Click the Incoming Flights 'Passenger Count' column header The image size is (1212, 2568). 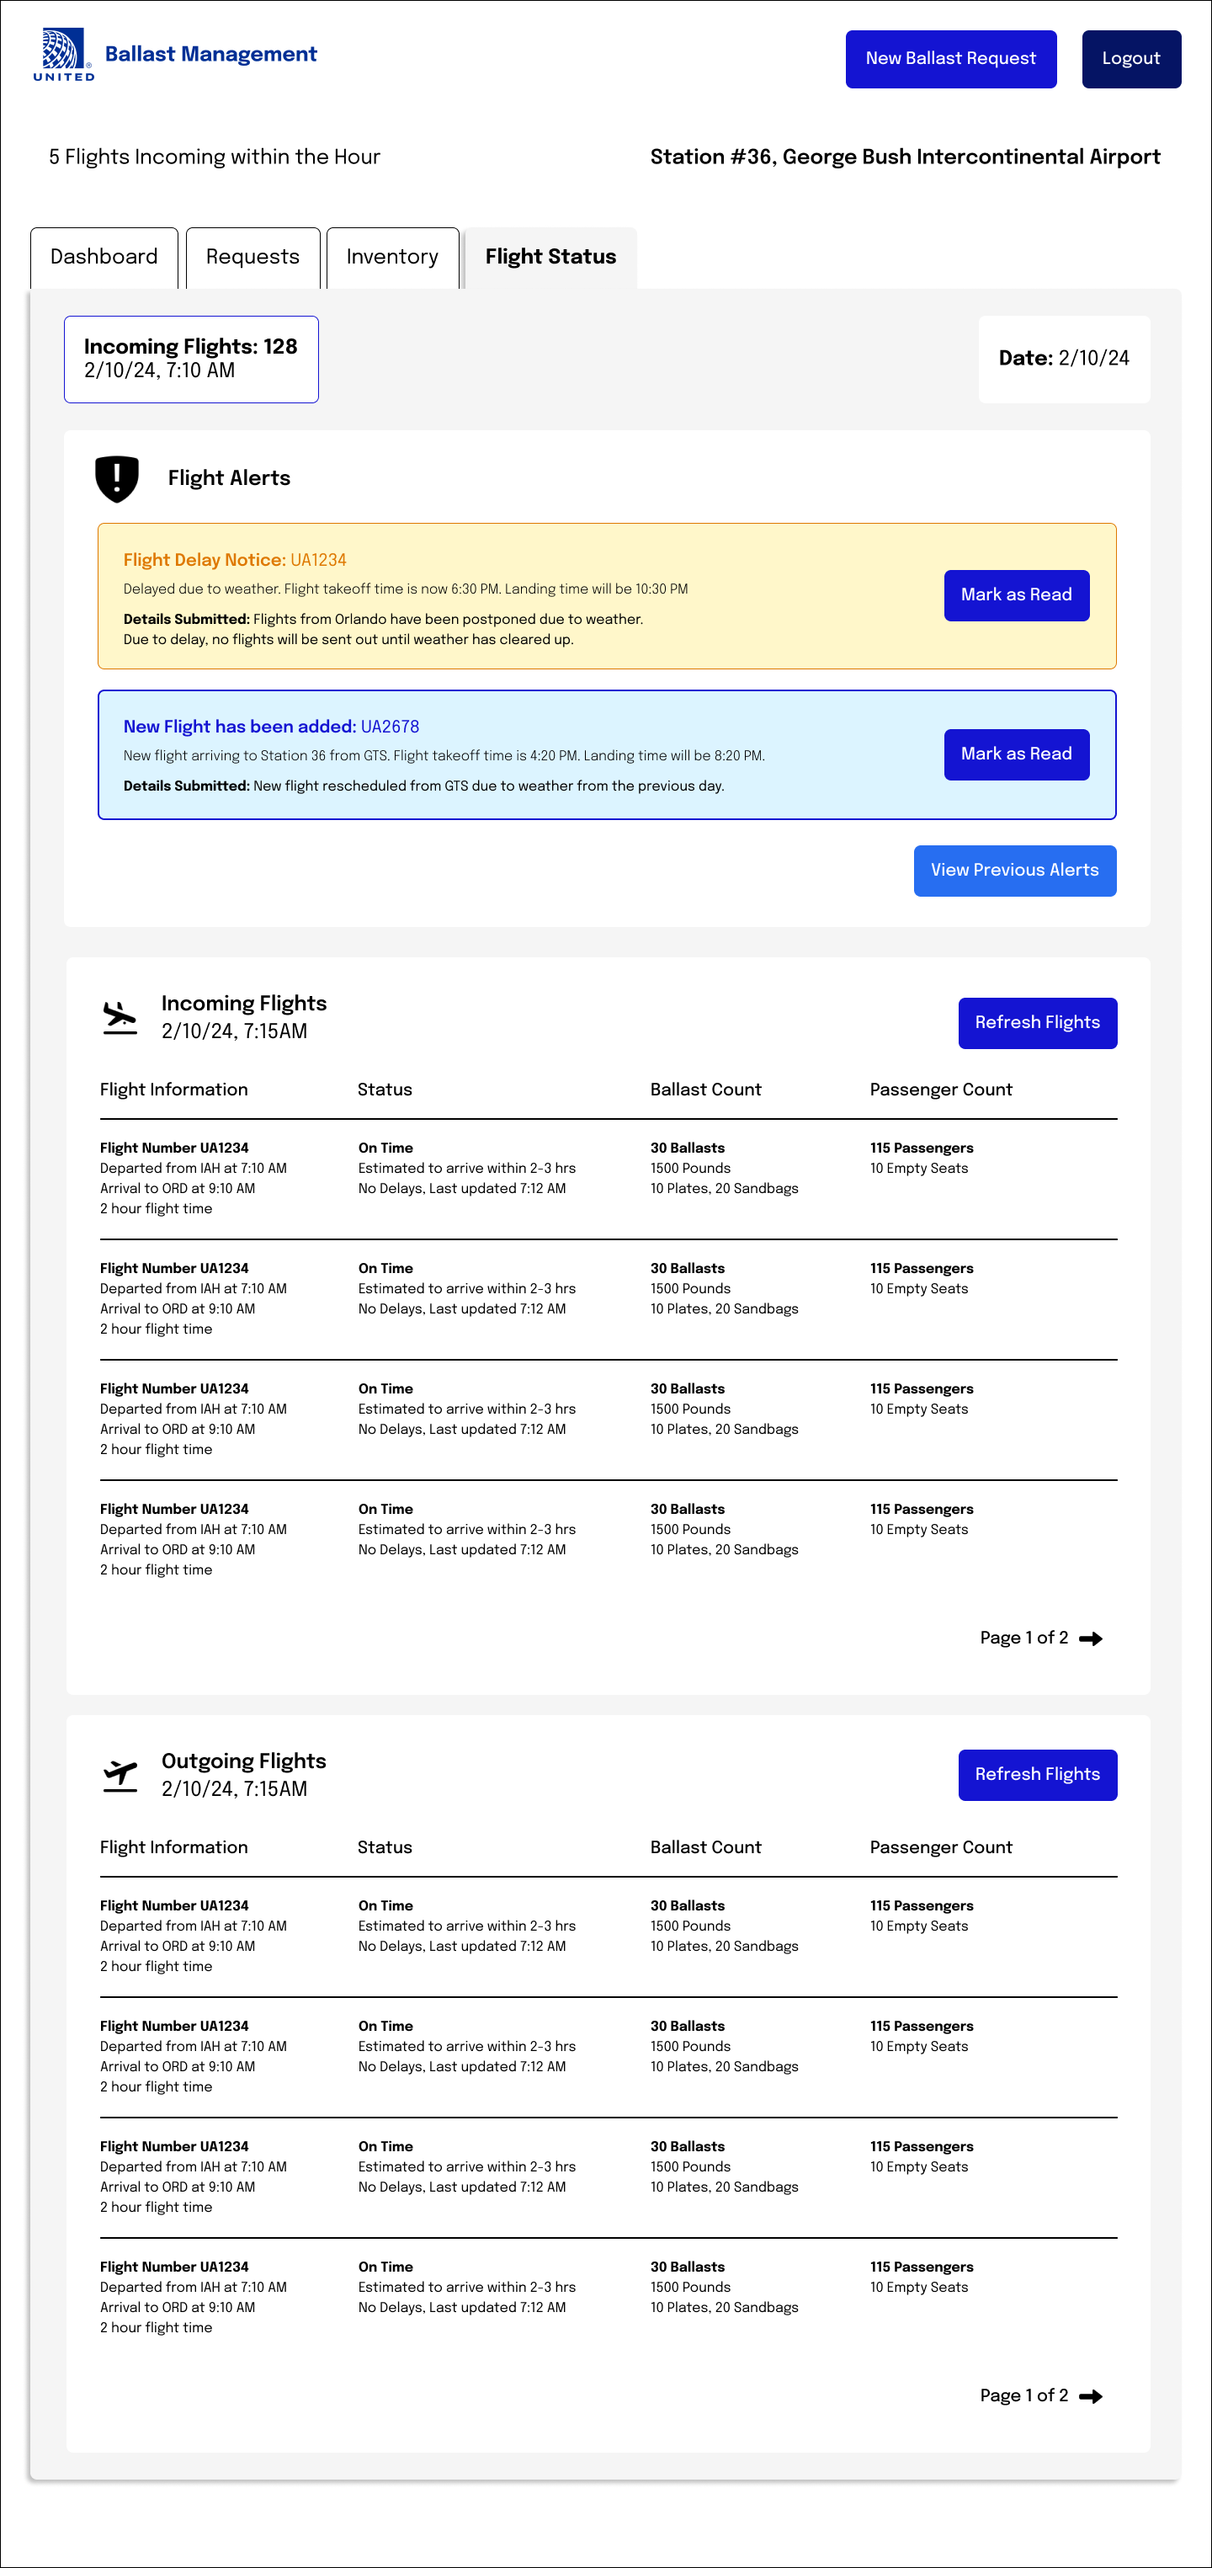(x=941, y=1090)
